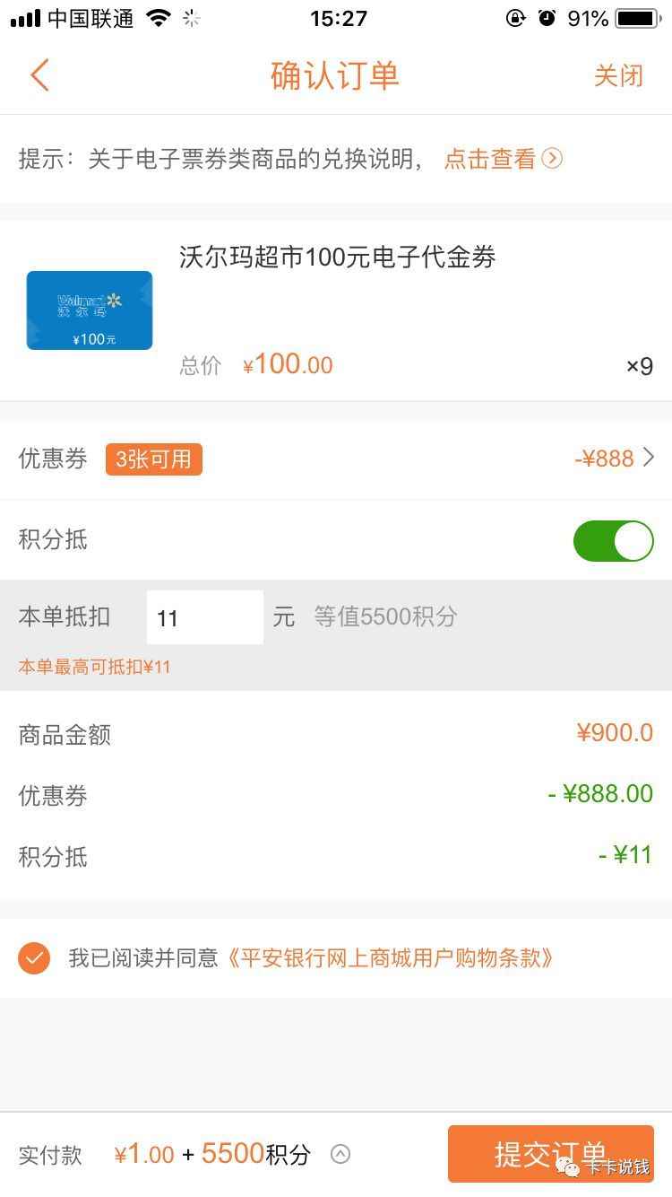Tap the alarm clock status icon

click(547, 18)
